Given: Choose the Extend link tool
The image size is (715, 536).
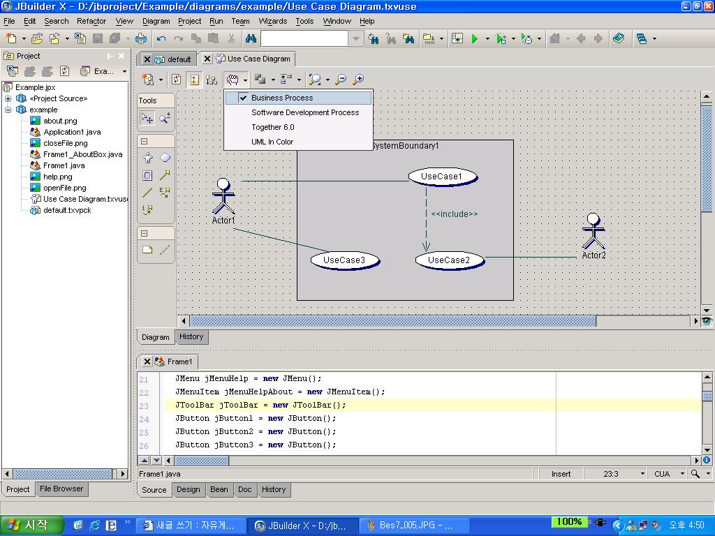Looking at the screenshot, I should [x=165, y=193].
